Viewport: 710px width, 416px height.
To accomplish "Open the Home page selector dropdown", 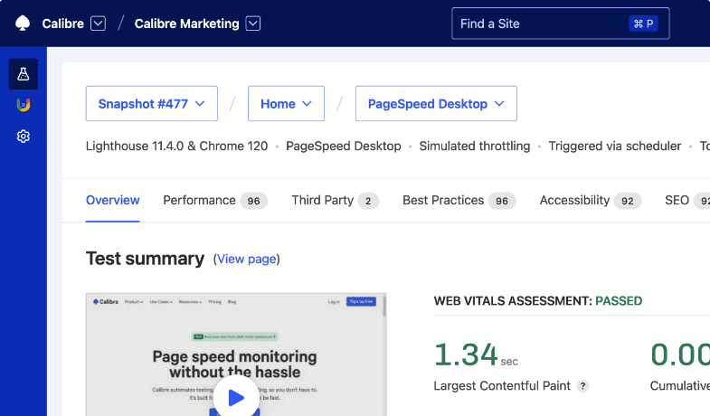I will pos(286,104).
